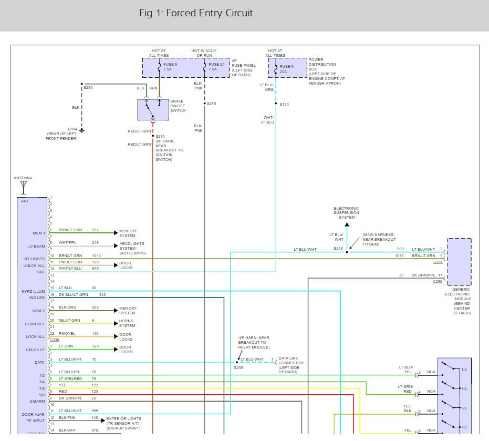
Task: Click the brake on/off switch box
Action: click(153, 109)
